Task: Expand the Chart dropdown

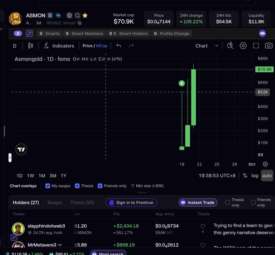Action: click(x=207, y=46)
